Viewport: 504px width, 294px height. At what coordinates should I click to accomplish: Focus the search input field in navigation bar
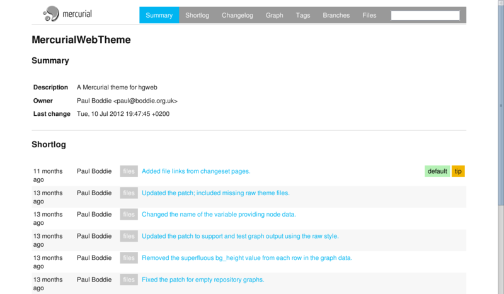coord(425,15)
